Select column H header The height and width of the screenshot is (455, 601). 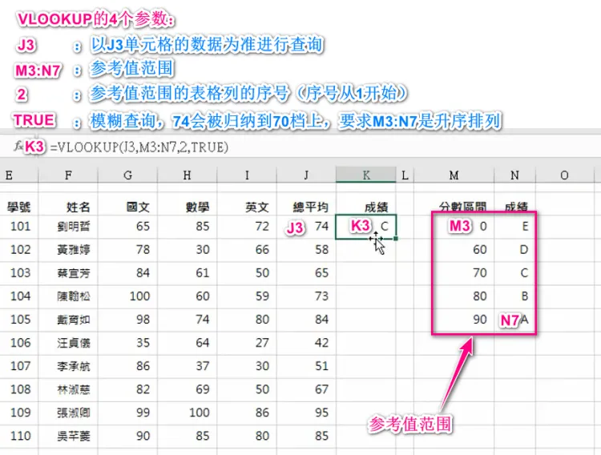click(x=187, y=175)
